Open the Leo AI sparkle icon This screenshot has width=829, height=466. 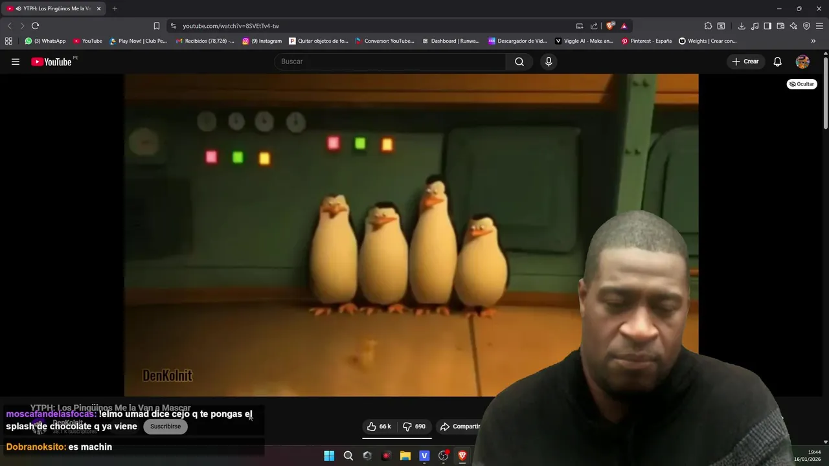click(x=793, y=26)
